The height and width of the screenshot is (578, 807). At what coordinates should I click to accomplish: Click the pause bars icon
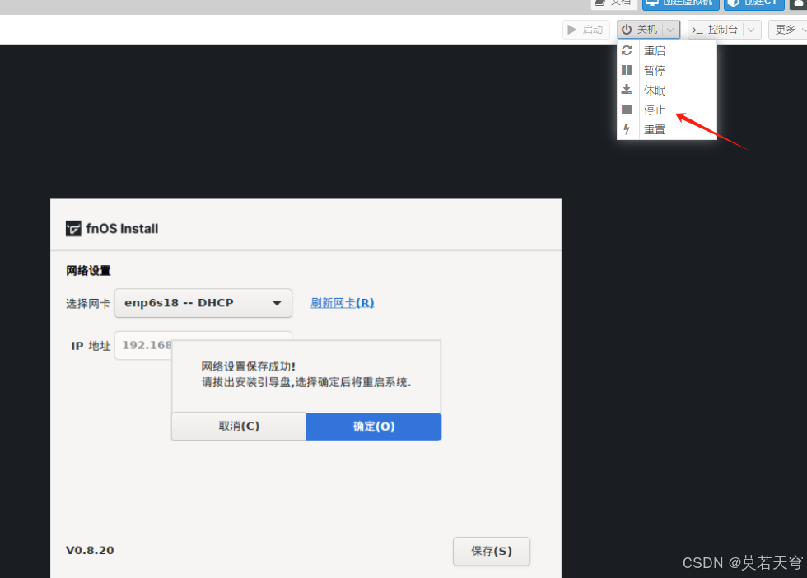(x=627, y=70)
